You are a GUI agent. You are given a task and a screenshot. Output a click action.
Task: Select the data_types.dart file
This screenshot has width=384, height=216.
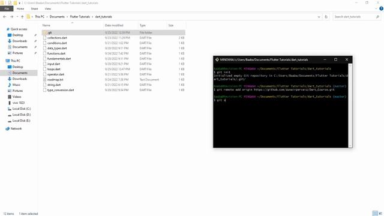point(57,48)
